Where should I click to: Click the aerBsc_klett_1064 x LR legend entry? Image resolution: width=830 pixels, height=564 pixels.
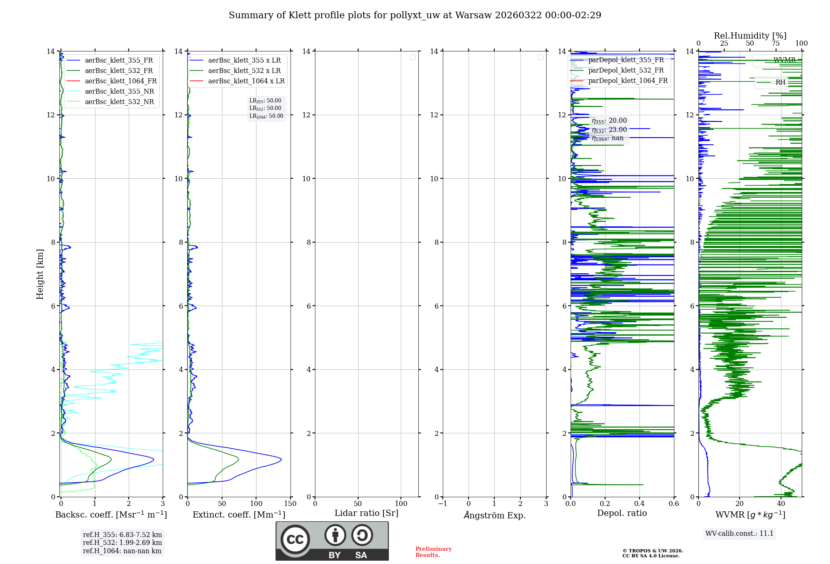[246, 81]
